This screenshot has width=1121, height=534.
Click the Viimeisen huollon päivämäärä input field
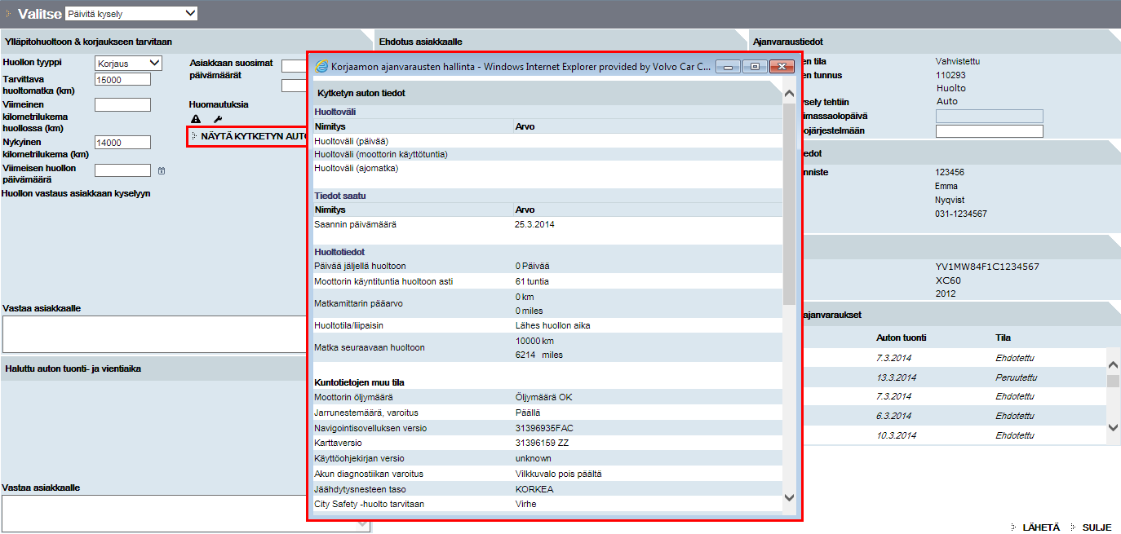122,170
